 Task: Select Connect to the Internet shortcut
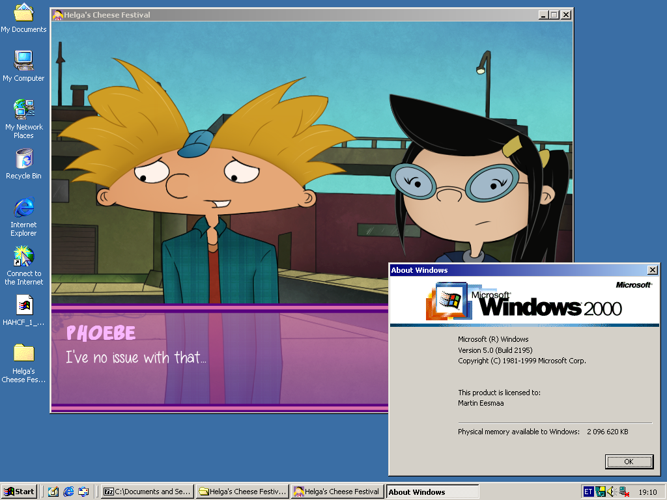click(x=24, y=266)
